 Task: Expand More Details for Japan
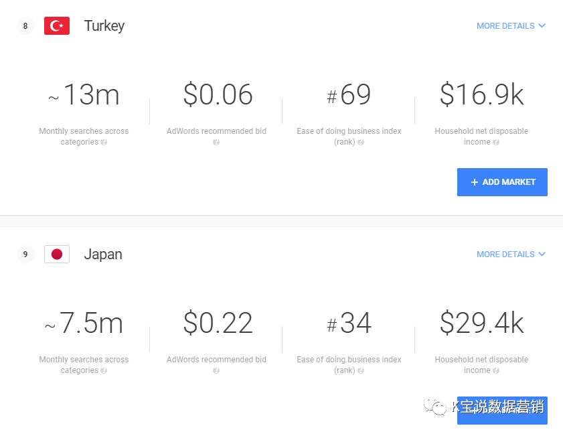(x=511, y=255)
